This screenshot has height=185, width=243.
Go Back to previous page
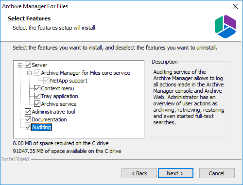pos(139,173)
